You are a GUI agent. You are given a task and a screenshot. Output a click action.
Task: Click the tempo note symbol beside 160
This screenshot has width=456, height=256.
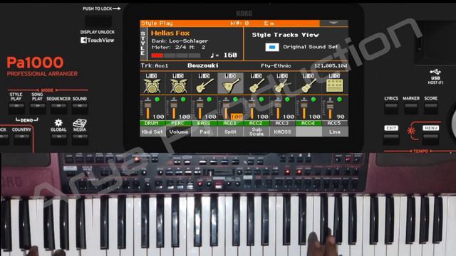[212, 55]
